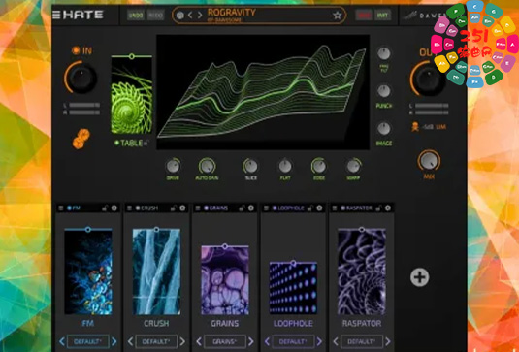Open the CRUSH module drag-handle menu

pyautogui.click(x=129, y=208)
